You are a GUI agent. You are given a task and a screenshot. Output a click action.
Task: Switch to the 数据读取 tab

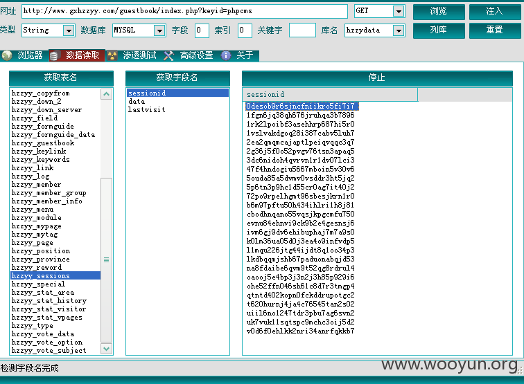click(x=77, y=55)
